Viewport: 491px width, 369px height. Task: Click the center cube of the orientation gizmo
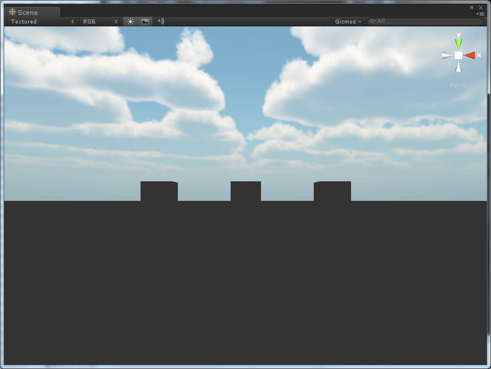click(x=459, y=55)
